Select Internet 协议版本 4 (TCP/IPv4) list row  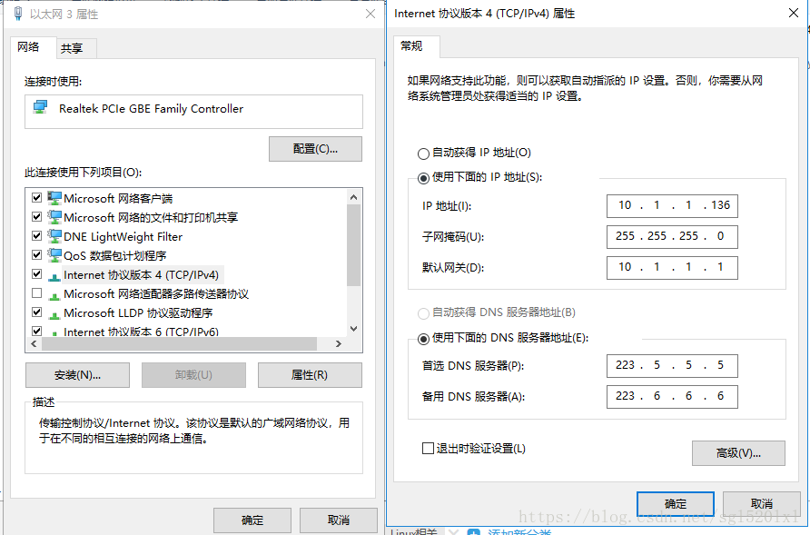pos(186,274)
